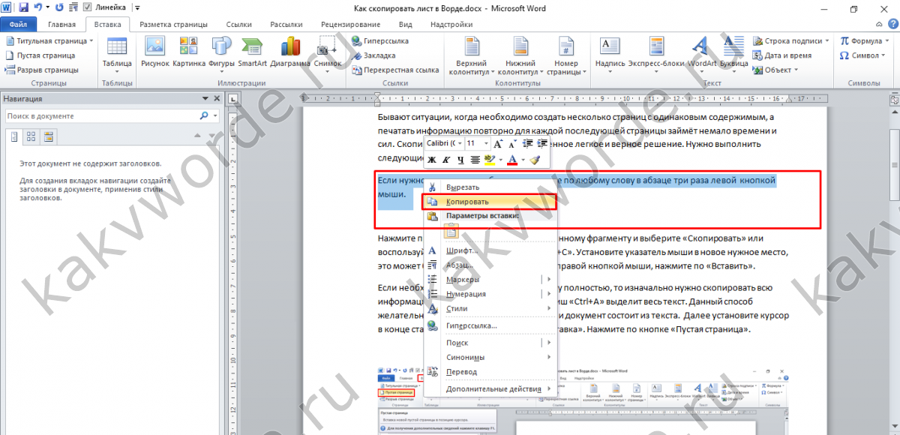This screenshot has width=900, height=435.
Task: Open font color dropdown arrow
Action: click(x=523, y=160)
